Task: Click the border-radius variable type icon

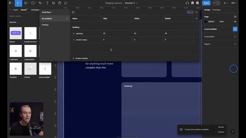Action: (74, 40)
